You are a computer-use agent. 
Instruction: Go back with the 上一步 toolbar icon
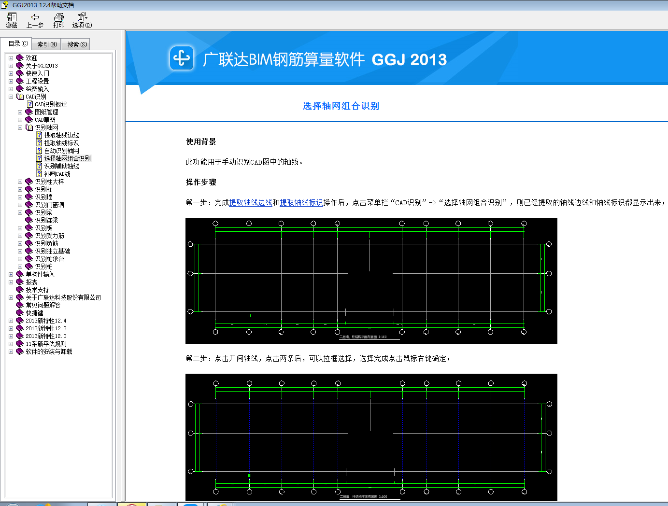coord(35,20)
